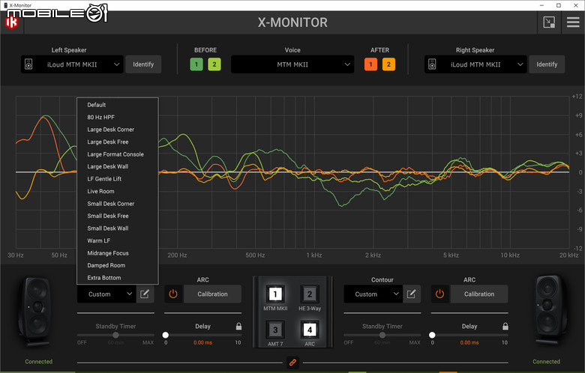Click the right speaker Connected status
The image size is (585, 373).
(x=546, y=362)
